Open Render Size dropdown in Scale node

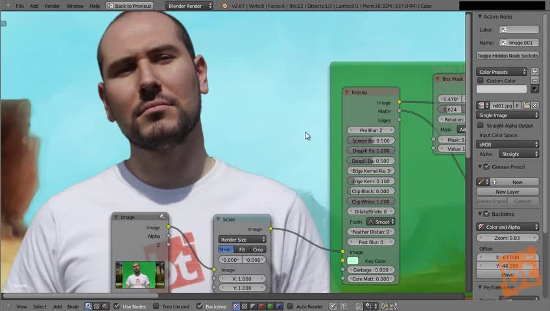coord(242,240)
